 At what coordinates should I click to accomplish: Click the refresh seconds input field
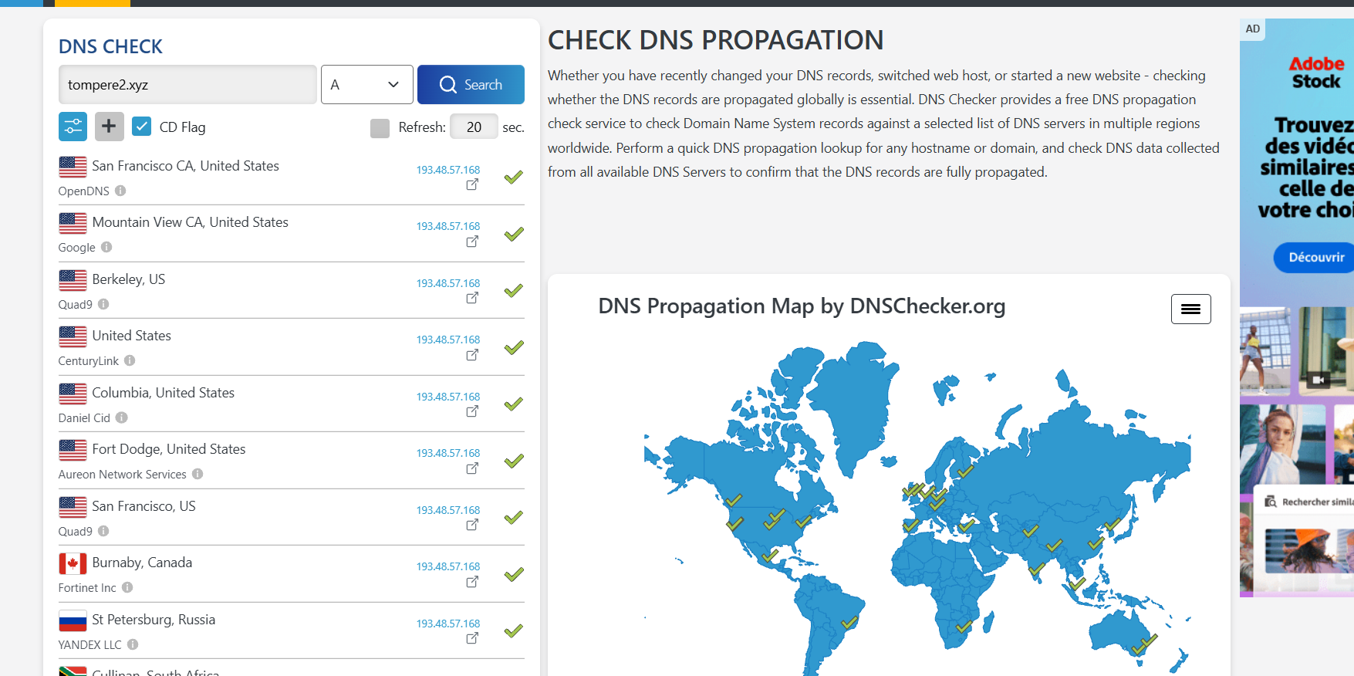474,127
